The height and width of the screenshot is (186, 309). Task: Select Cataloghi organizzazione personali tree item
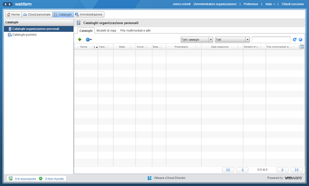39,29
